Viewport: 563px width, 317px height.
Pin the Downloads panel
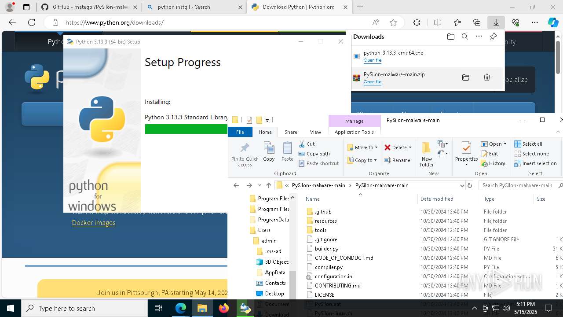point(494,37)
